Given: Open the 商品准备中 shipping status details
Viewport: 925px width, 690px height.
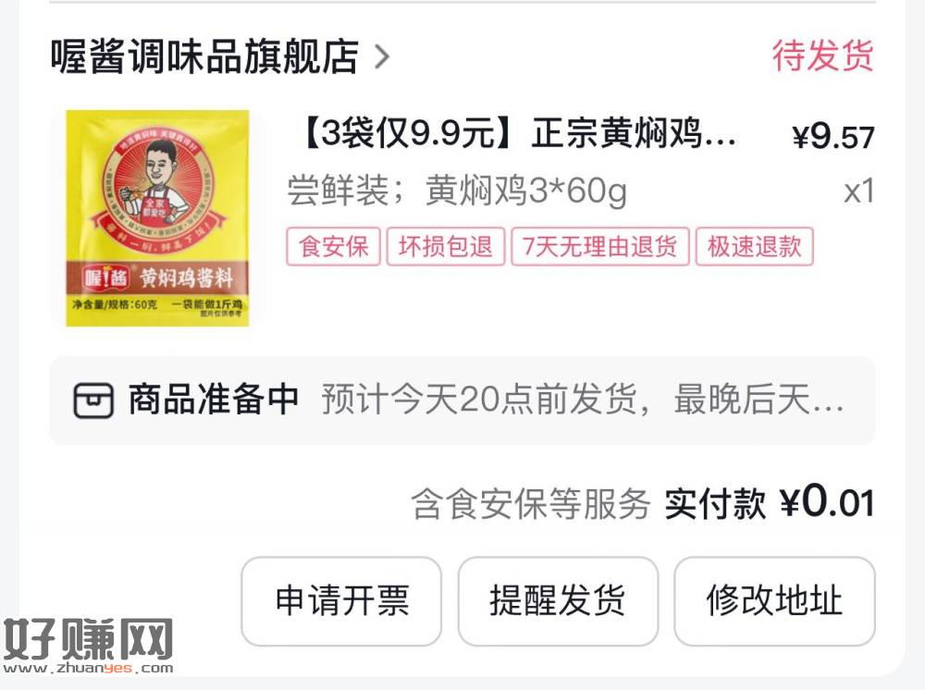Looking at the screenshot, I should (462, 400).
